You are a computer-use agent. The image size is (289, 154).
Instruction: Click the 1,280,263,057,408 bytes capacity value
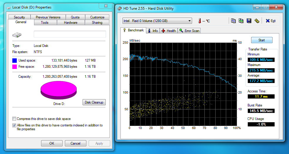pos(60,77)
